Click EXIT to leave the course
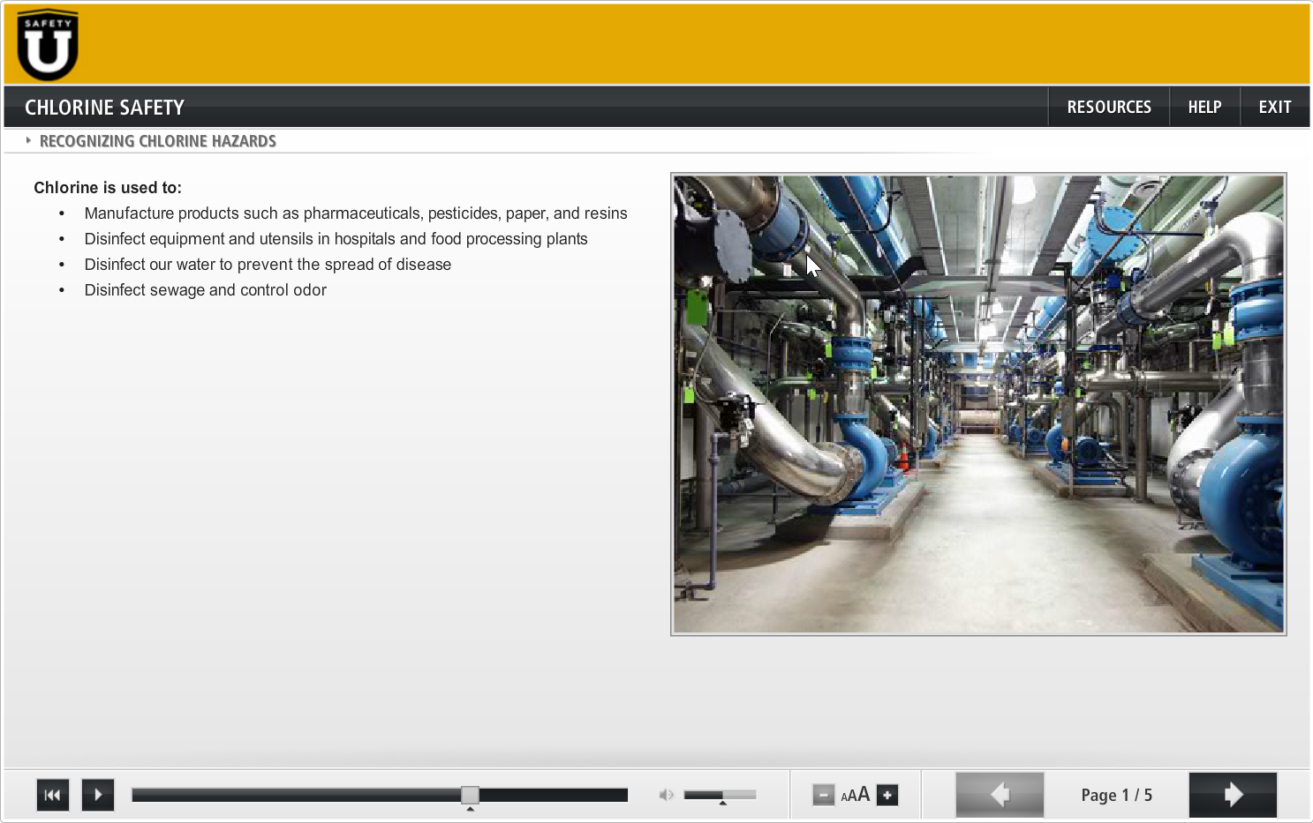Image resolution: width=1313 pixels, height=823 pixels. pyautogui.click(x=1274, y=106)
